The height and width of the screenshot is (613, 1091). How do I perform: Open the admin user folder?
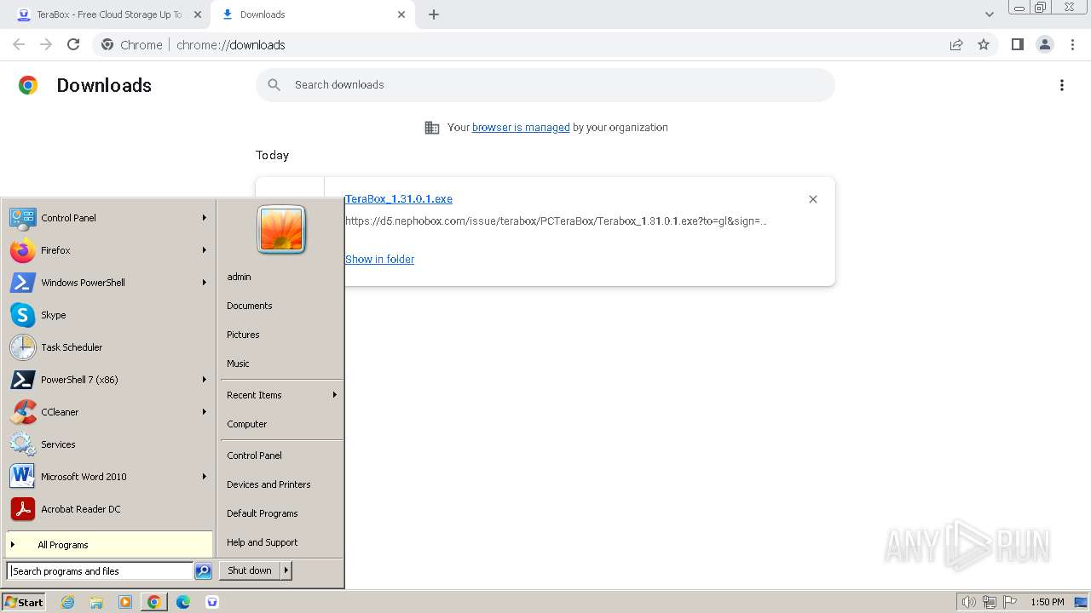(281, 277)
